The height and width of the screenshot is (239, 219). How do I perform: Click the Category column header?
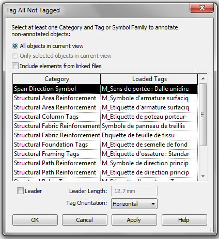click(x=57, y=79)
